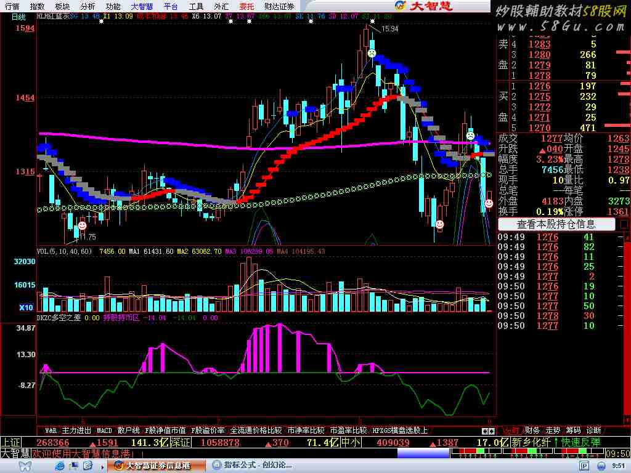Open the Windows Start butterfly button
This screenshot has width=631, height=473.
25,467
